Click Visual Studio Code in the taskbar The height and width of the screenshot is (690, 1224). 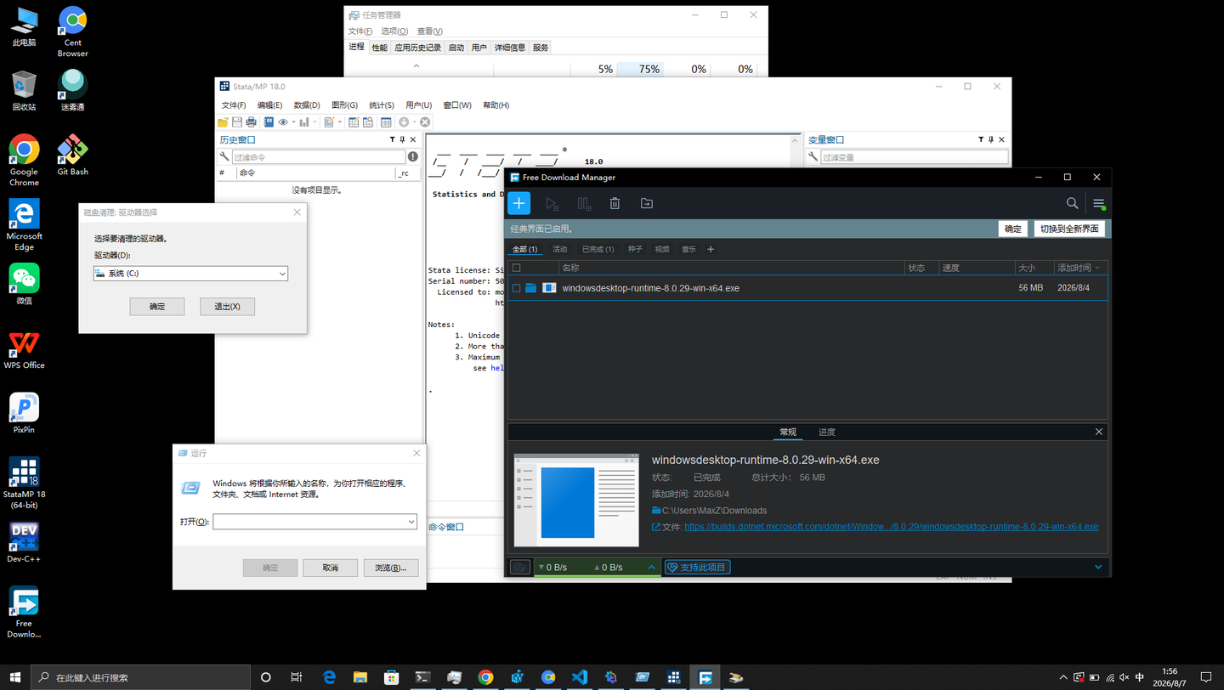[580, 677]
